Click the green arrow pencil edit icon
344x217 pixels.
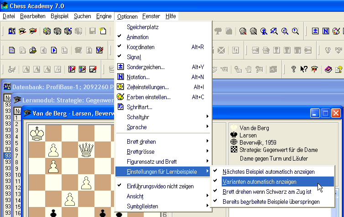click(x=82, y=69)
